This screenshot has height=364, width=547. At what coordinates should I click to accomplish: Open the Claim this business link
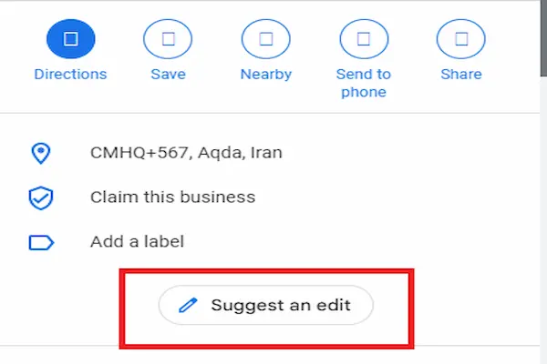[172, 197]
